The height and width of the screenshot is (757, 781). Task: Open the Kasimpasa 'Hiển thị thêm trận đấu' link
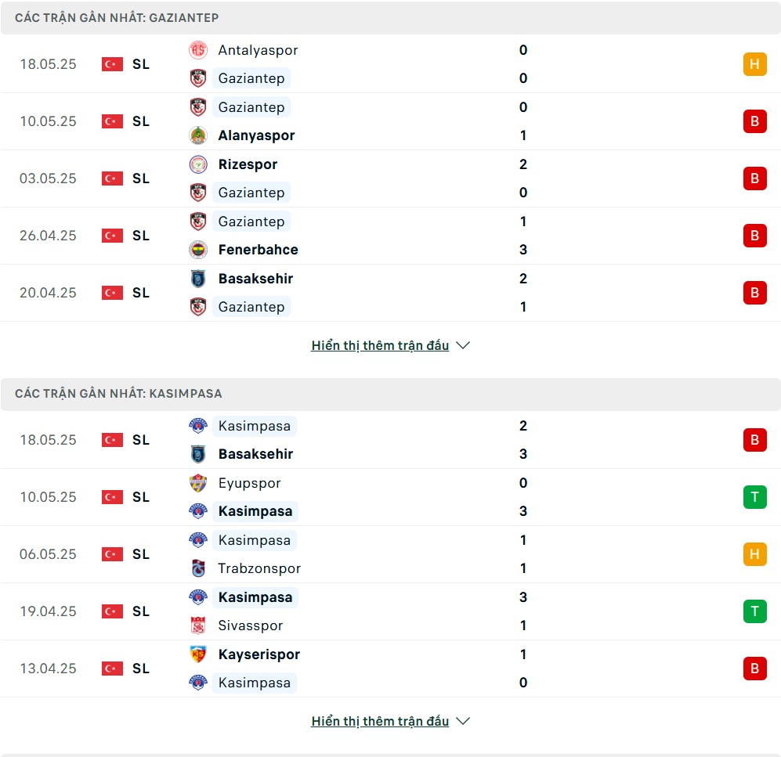click(x=380, y=721)
